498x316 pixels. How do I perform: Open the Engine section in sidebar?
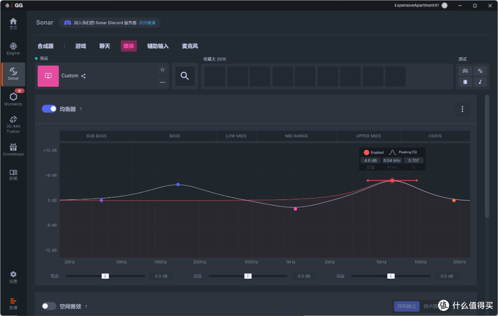[13, 48]
